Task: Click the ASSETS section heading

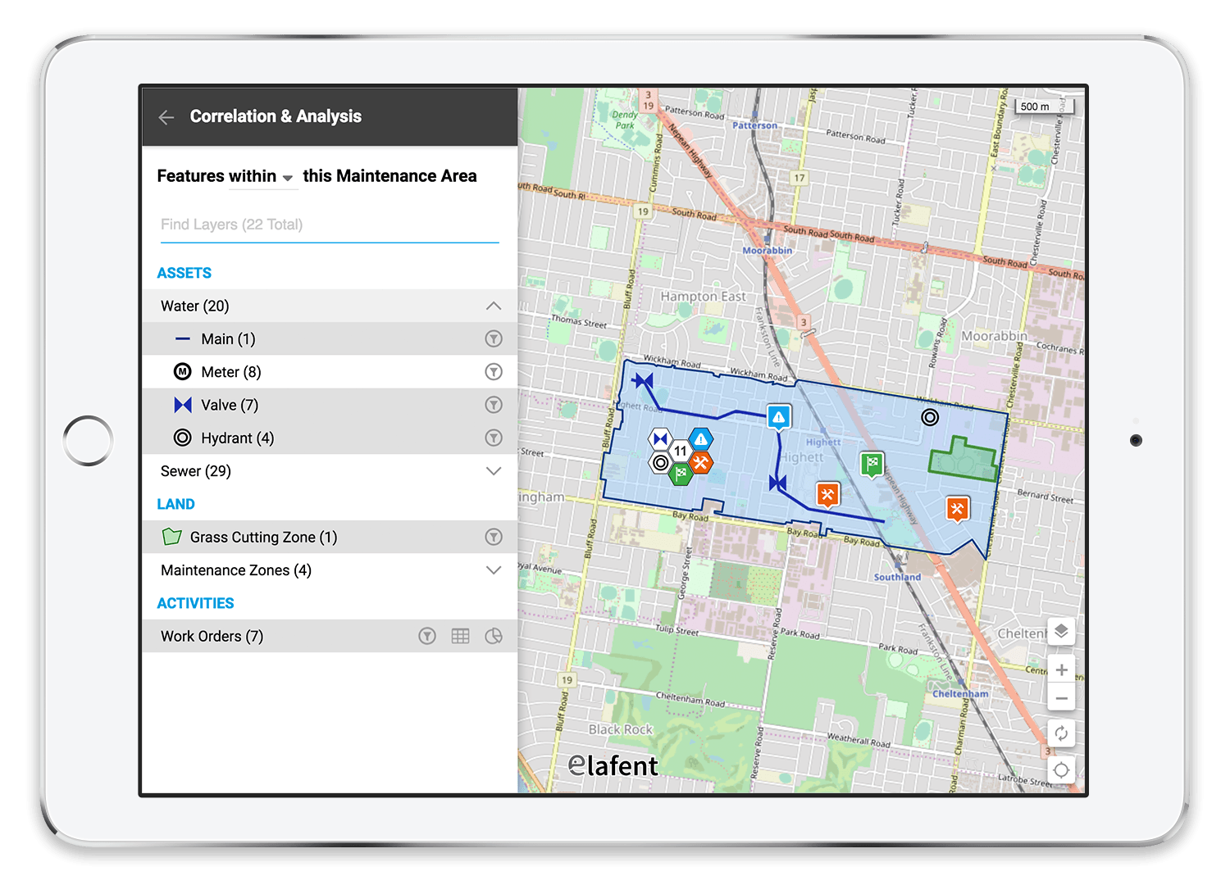Action: click(x=184, y=273)
